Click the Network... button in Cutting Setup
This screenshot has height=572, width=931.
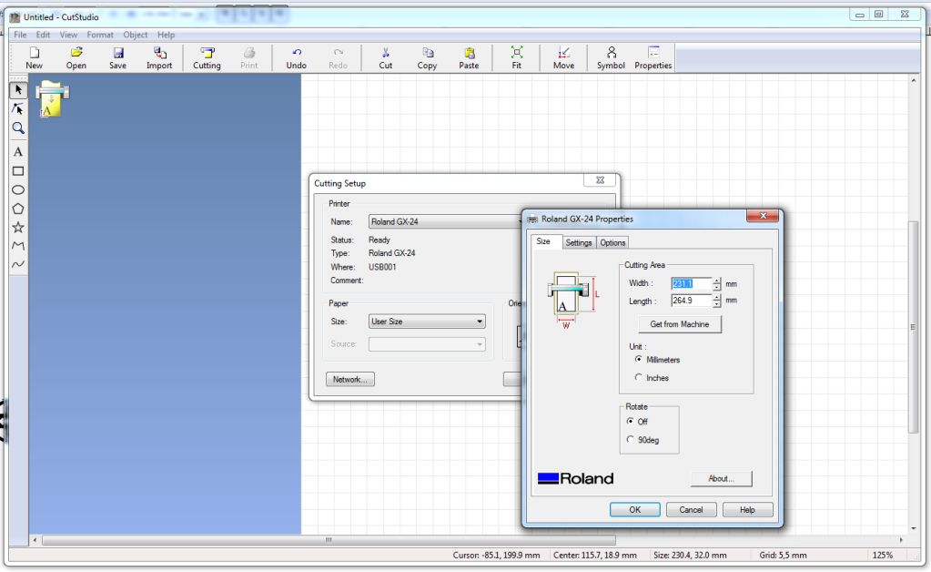point(349,379)
